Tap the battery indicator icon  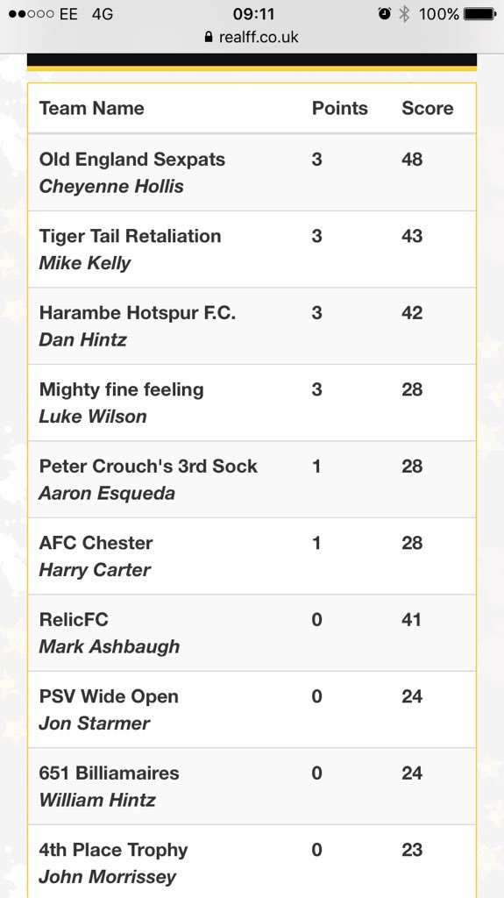[x=480, y=14]
